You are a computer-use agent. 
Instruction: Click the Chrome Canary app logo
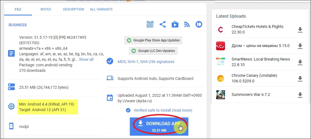(220, 79)
